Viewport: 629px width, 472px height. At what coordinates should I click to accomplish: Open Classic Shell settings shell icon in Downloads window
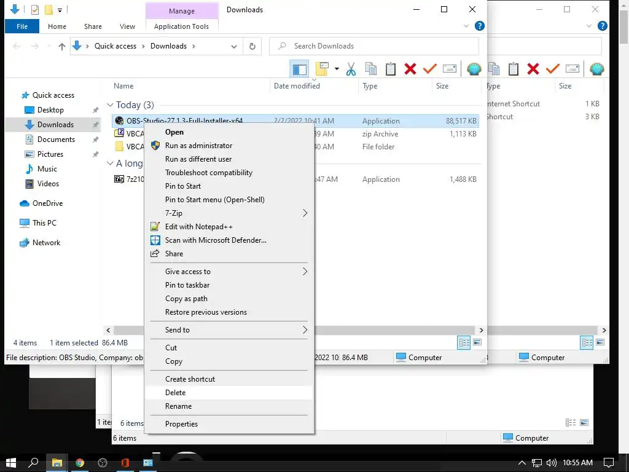[474, 69]
